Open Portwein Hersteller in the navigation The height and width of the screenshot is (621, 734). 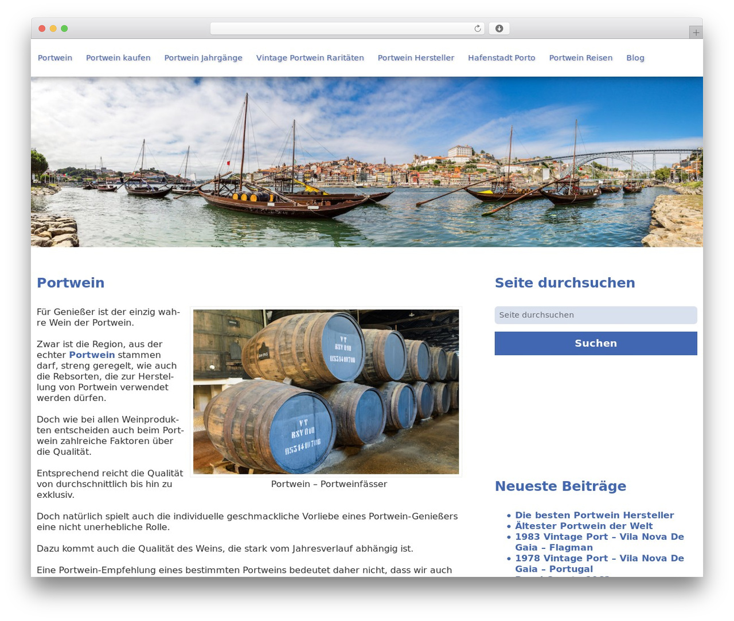coord(416,58)
